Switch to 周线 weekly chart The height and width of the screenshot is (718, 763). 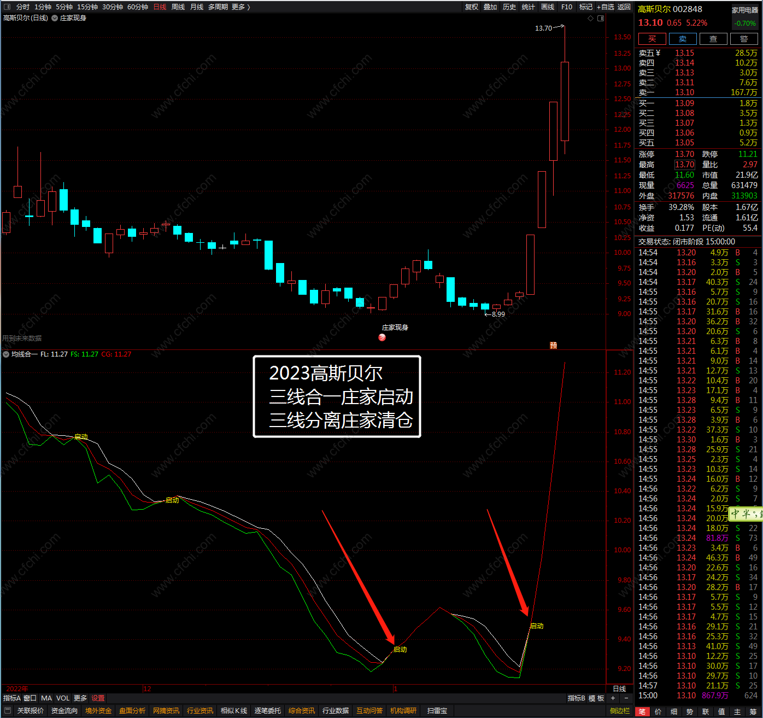click(x=178, y=7)
